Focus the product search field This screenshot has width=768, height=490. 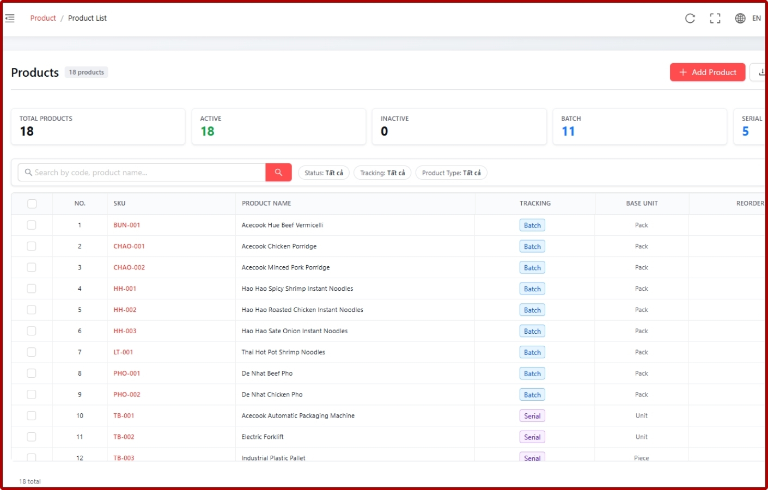[x=142, y=173]
